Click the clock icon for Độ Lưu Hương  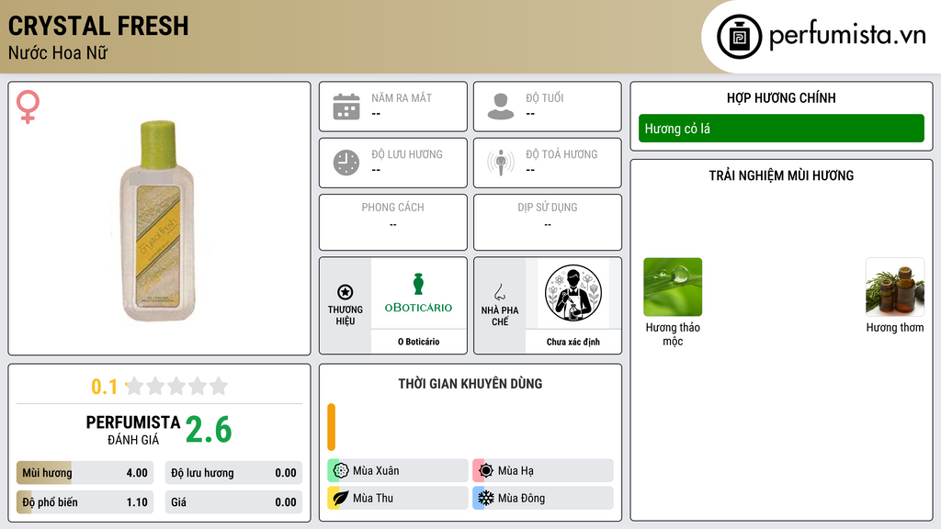(x=346, y=163)
